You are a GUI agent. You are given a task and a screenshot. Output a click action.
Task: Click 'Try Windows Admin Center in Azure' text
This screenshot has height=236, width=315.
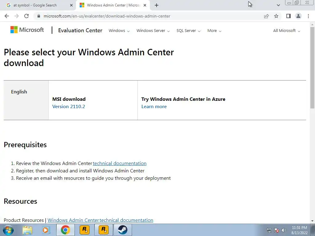pos(183,99)
